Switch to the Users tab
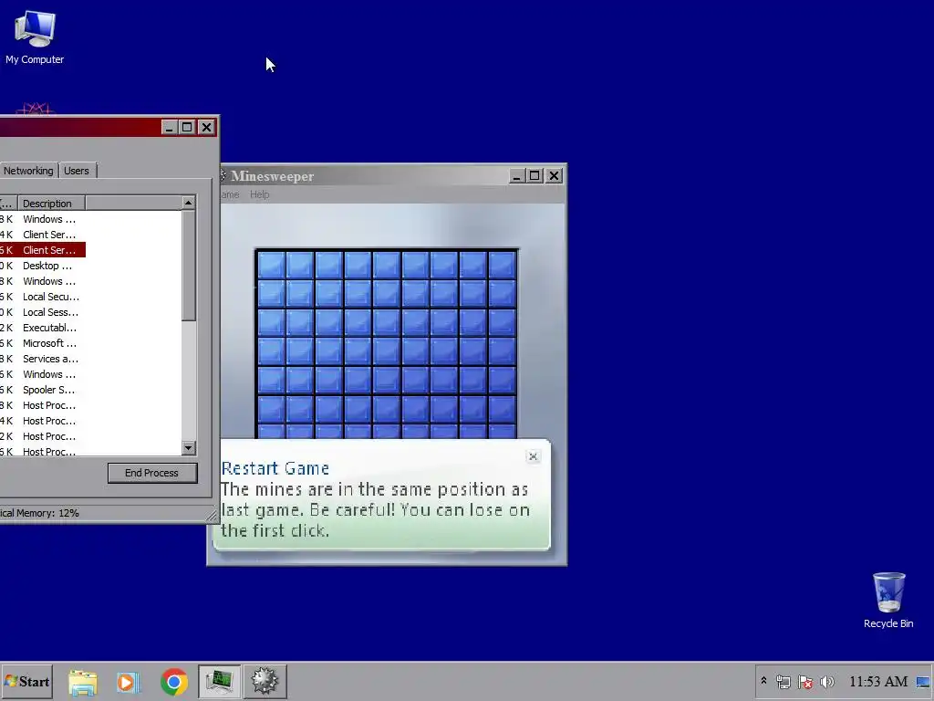Viewport: 934px width, 701px height. point(77,171)
